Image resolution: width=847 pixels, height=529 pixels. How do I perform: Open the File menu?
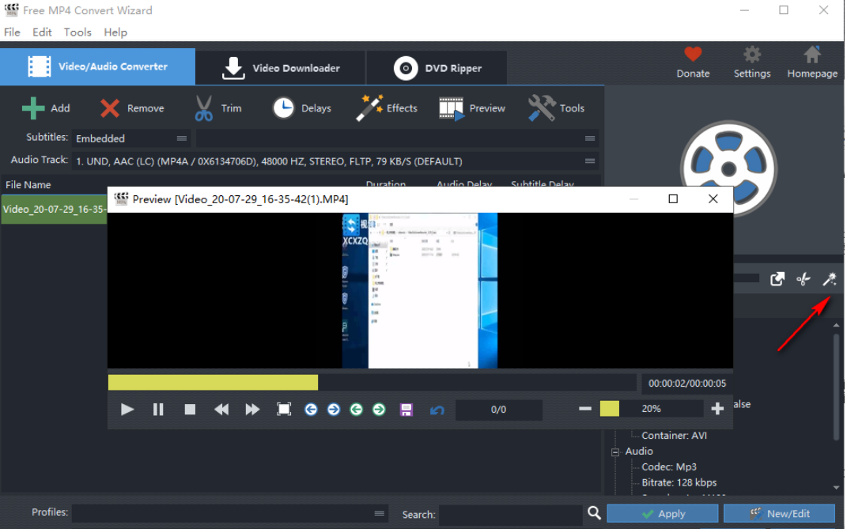(12, 32)
